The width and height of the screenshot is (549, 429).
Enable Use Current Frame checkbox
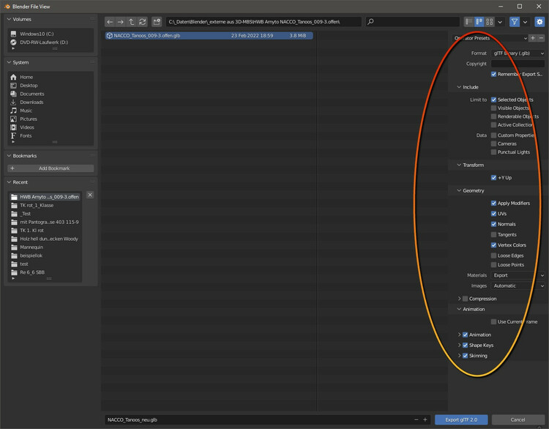(493, 322)
